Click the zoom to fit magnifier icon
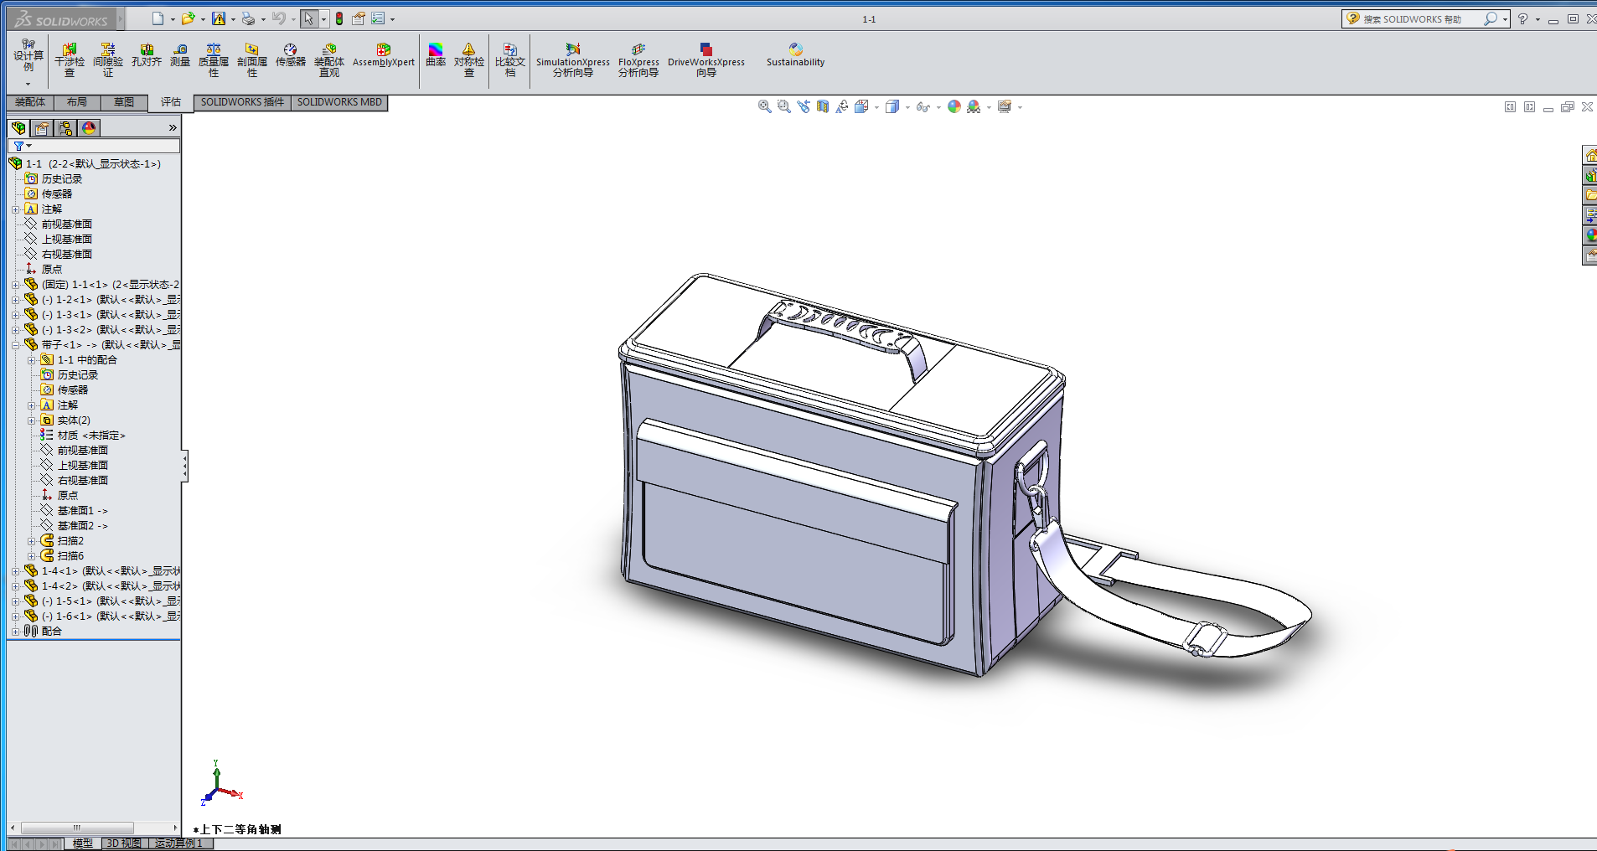This screenshot has height=851, width=1597. coord(764,107)
